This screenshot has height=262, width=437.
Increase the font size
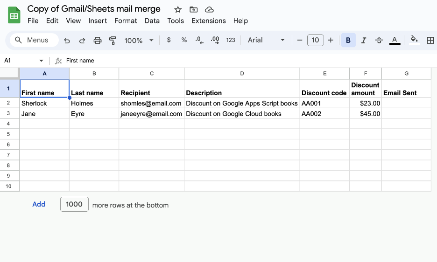coord(331,40)
